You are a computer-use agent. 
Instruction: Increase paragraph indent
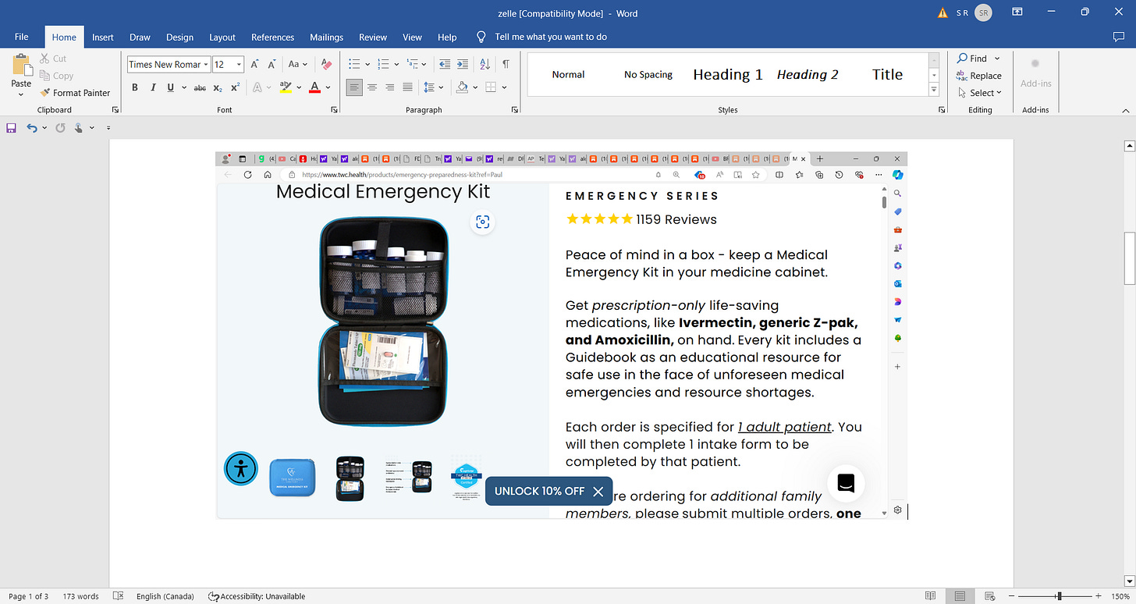463,65
